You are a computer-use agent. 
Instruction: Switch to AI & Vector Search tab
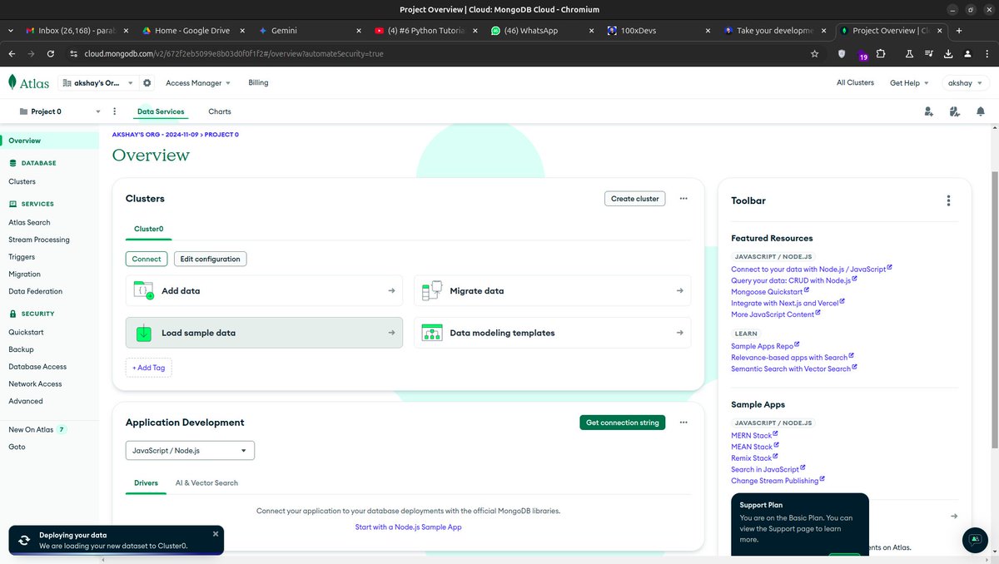(206, 482)
